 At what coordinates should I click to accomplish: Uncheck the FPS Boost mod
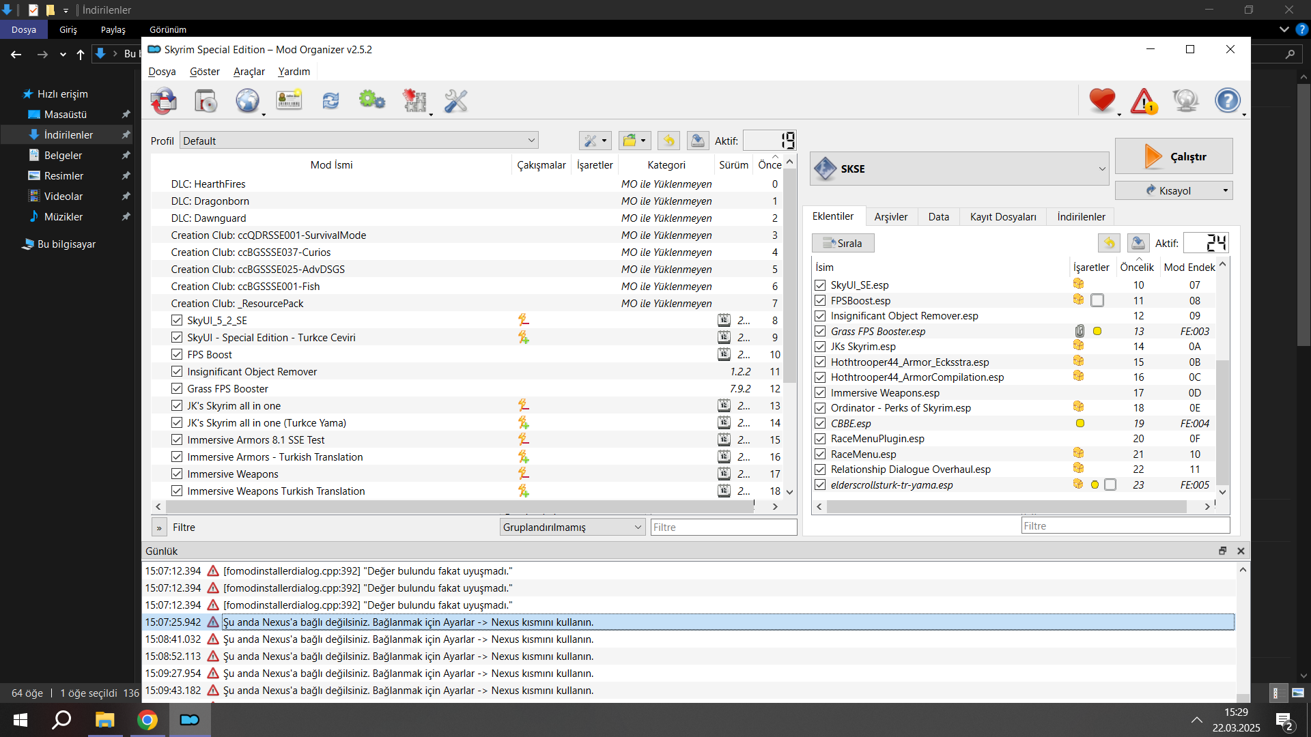click(177, 354)
